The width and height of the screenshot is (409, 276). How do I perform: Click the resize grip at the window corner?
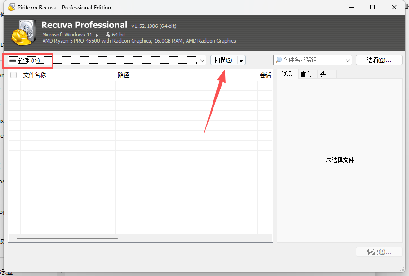[x=402, y=269]
